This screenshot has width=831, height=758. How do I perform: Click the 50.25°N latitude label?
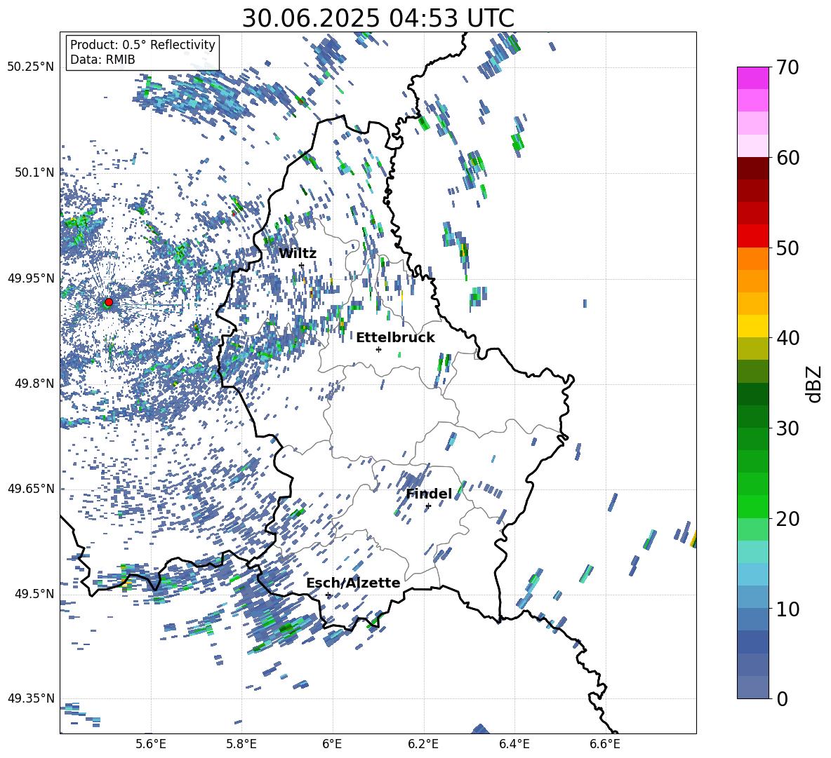[31, 67]
